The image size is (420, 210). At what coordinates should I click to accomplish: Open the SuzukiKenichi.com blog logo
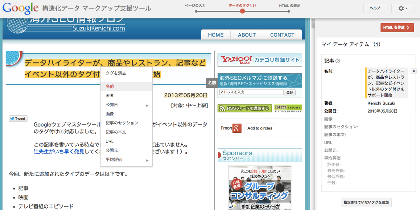(66, 26)
